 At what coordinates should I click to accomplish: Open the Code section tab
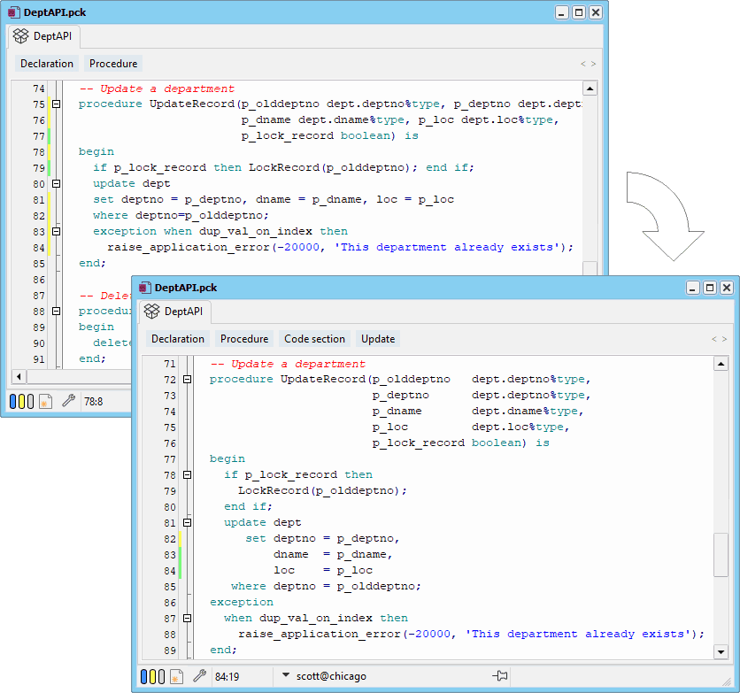point(314,338)
